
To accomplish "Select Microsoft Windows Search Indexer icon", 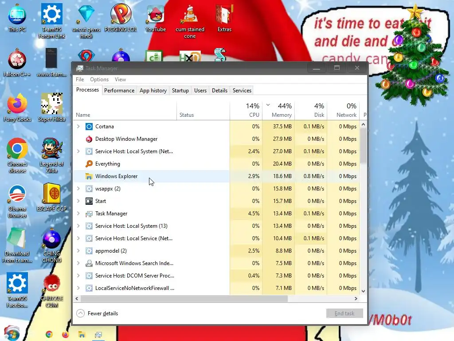I will coord(89,263).
